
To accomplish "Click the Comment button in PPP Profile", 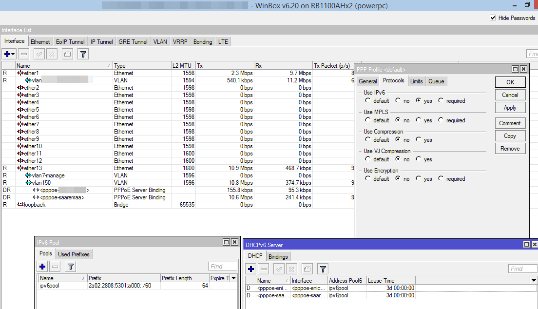I will pos(510,123).
